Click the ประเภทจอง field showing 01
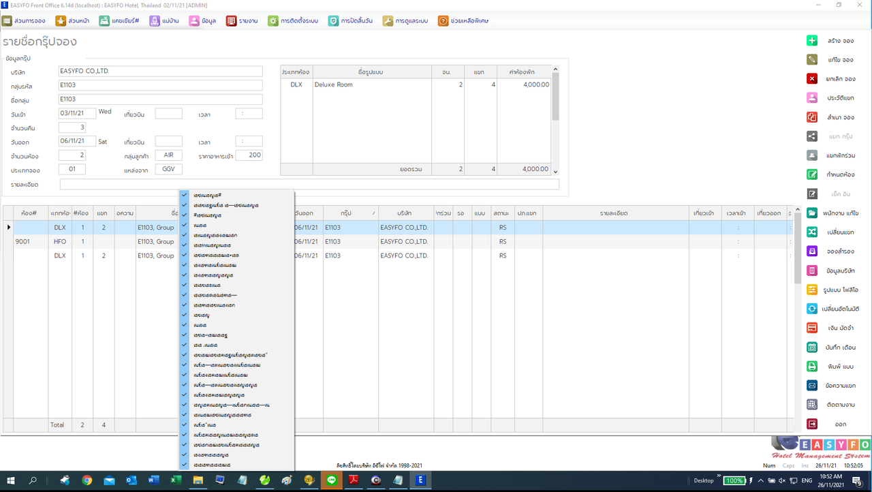Screen dimensions: 872x492 coord(72,169)
